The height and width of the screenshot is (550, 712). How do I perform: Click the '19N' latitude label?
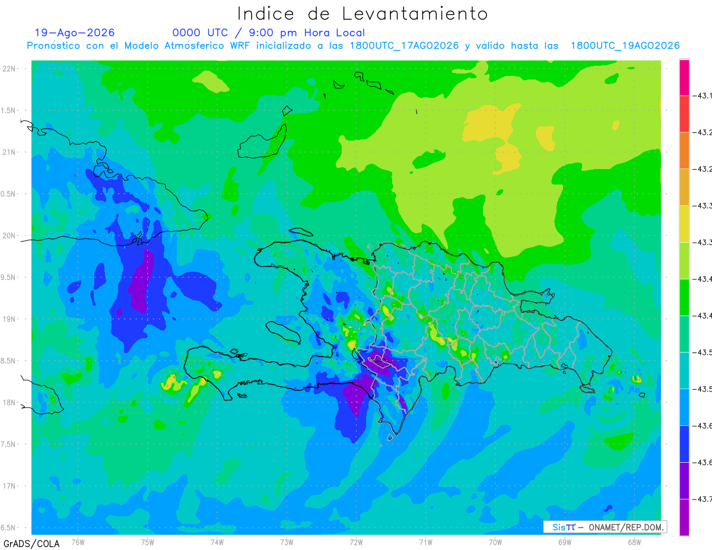pyautogui.click(x=9, y=319)
